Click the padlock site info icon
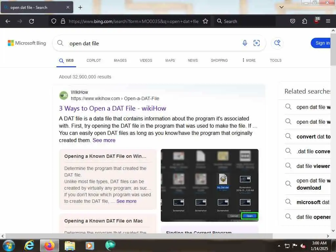336x252 pixels. (63, 21)
